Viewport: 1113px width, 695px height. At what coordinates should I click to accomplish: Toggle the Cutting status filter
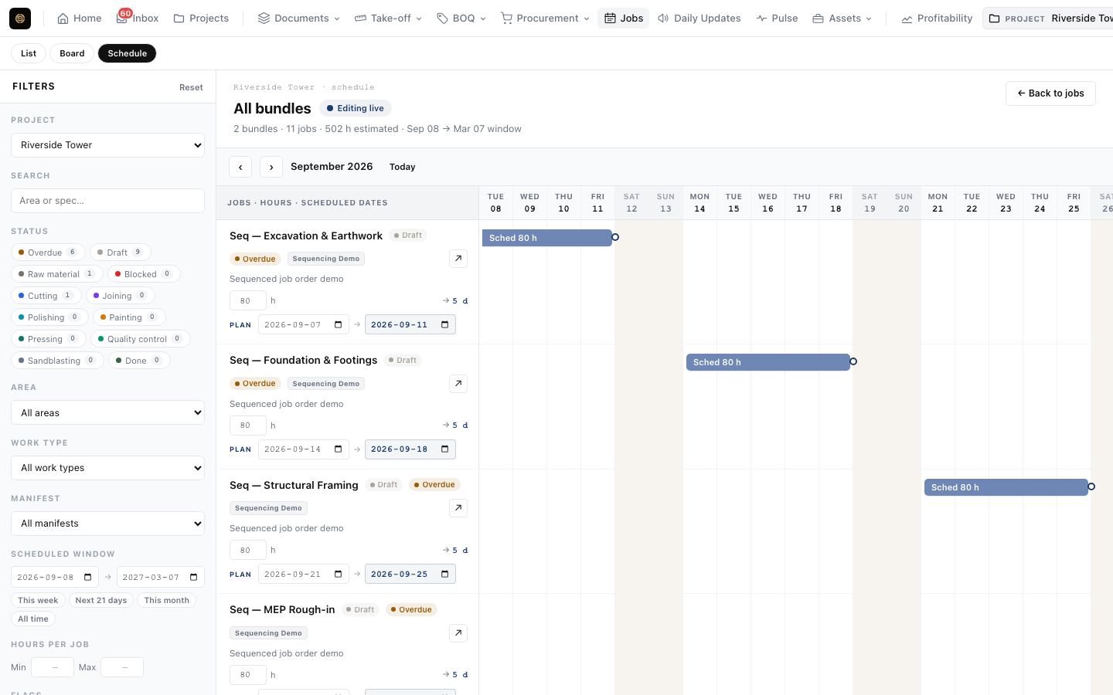click(46, 296)
